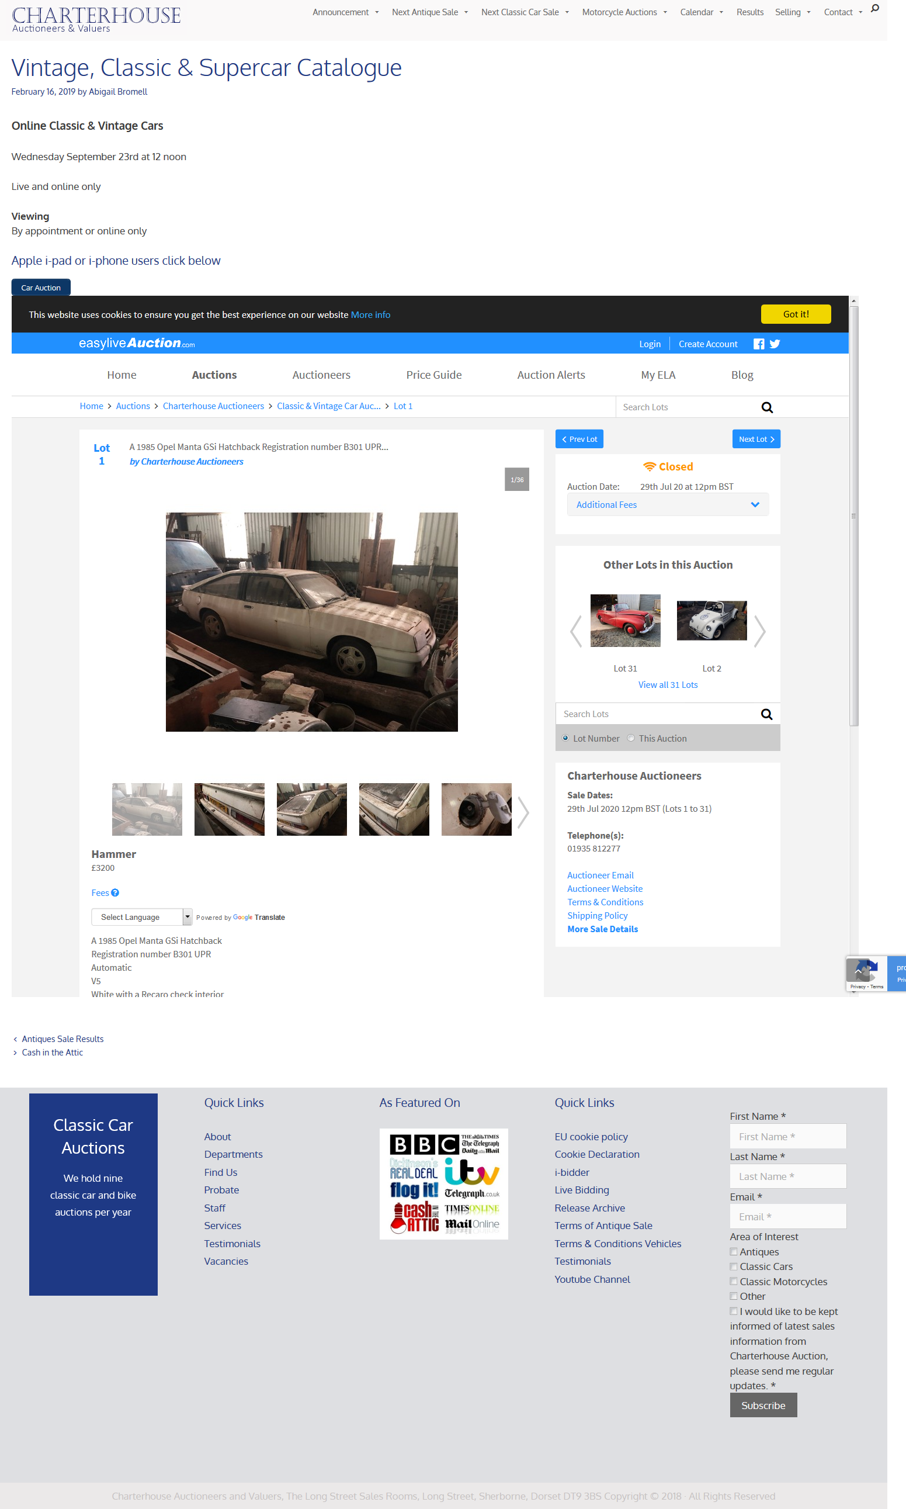Expand the Next Classic Car Sale menu
The height and width of the screenshot is (1509, 906).
525,12
